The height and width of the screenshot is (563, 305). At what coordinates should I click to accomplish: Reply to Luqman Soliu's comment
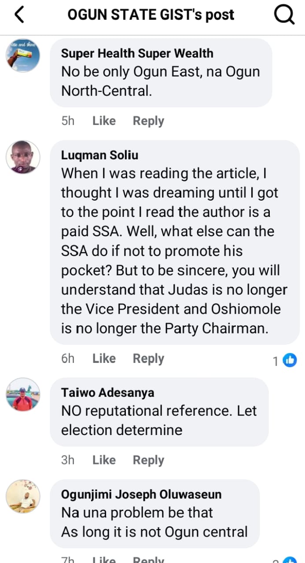tap(148, 358)
